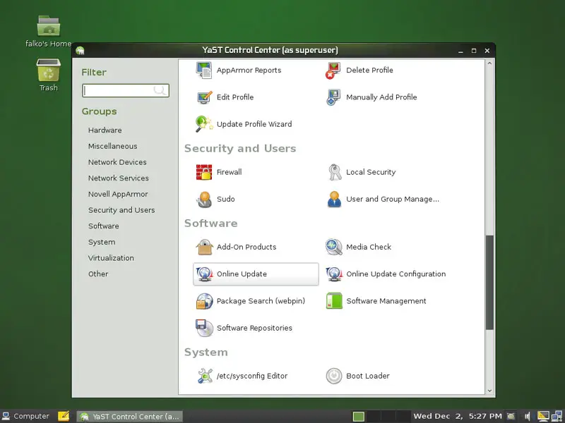
Task: Open Online Update Configuration icon
Action: tap(333, 274)
